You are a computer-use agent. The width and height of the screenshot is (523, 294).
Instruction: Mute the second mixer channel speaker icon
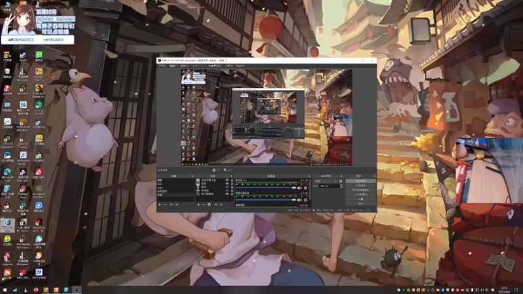click(x=299, y=200)
